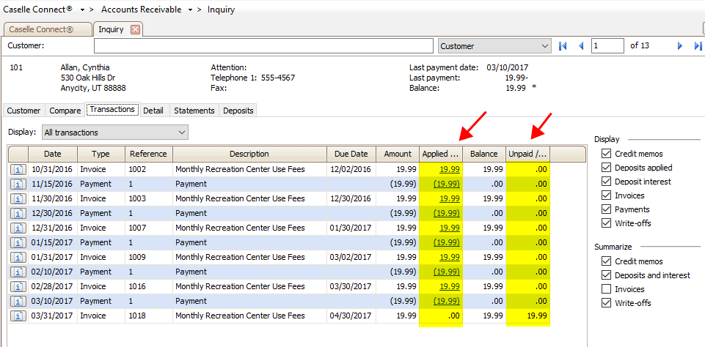This screenshot has width=705, height=347.
Task: Close the Inquiry tab with X icon
Action: 135,30
